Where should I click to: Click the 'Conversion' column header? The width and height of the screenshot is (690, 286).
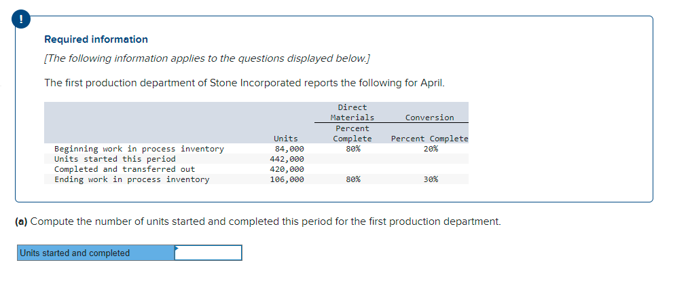(x=429, y=118)
